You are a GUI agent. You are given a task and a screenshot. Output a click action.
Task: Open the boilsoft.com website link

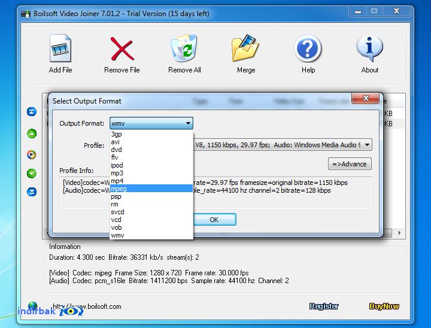coord(87,306)
